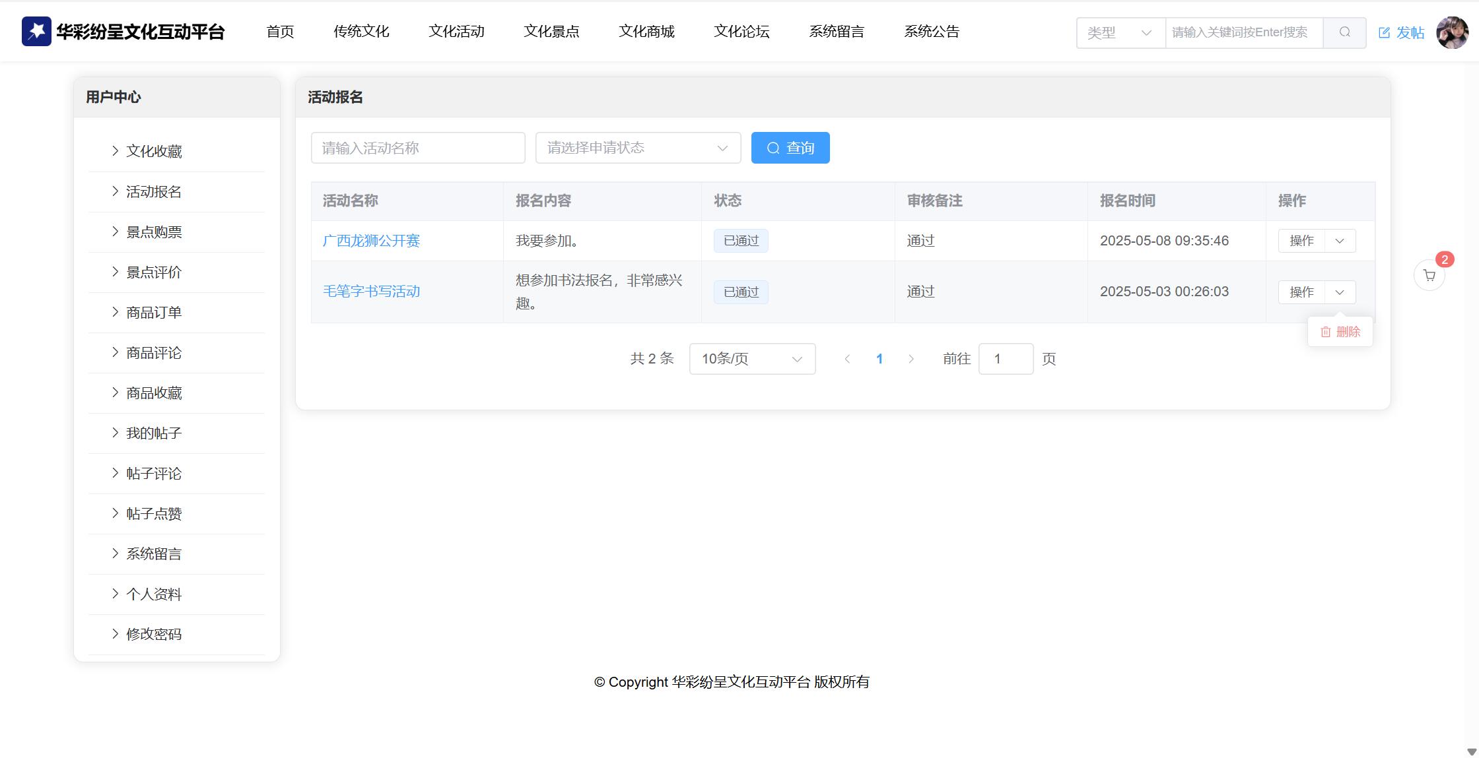Open the 毛笔字书写活动 link

coord(371,292)
